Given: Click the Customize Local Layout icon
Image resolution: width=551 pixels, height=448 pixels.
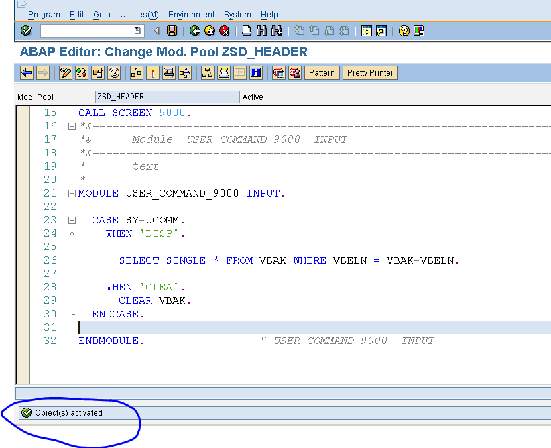Looking at the screenshot, I should pos(418,31).
